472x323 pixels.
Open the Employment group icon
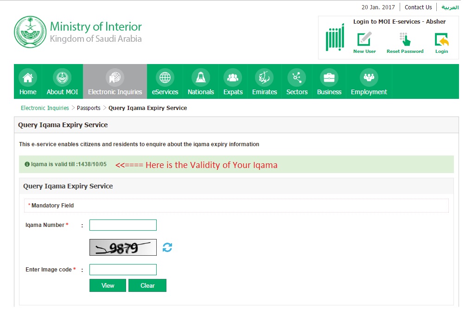tap(369, 78)
